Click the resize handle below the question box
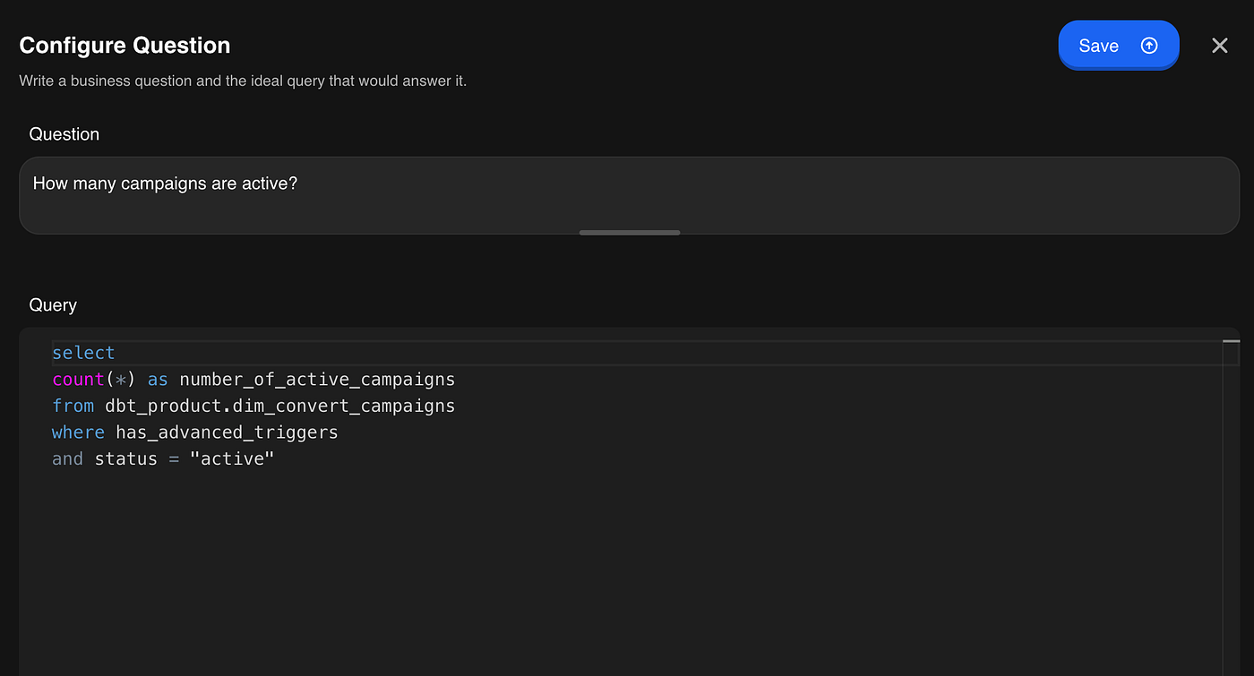 point(630,233)
